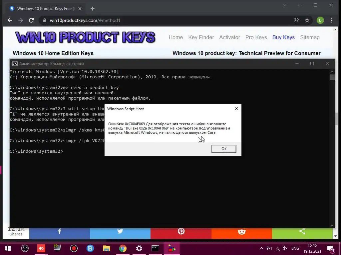This screenshot has height=255, width=341.
Task: Click the Command Prompt title bar icon
Action: point(15,63)
